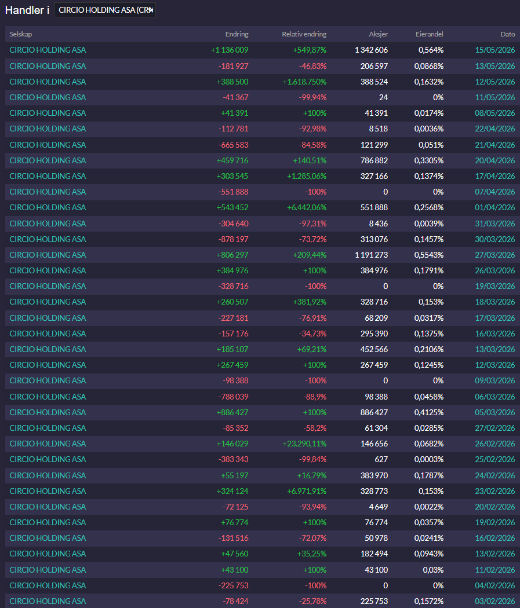Click the shares value 1 191 273
This screenshot has width=520, height=608.
(371, 255)
